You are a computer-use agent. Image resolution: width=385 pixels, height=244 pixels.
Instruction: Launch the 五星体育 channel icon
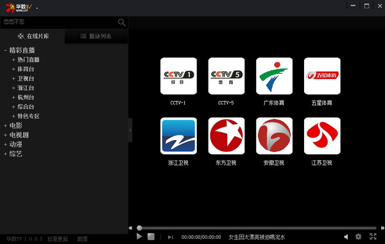coord(322,76)
